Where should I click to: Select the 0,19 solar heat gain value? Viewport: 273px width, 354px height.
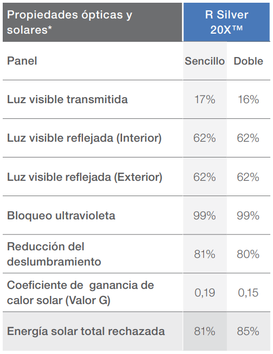coord(205,293)
